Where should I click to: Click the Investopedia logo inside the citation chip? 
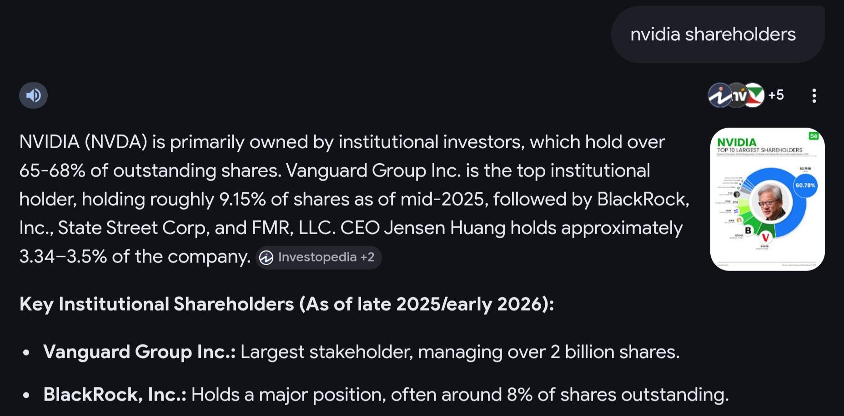[266, 258]
